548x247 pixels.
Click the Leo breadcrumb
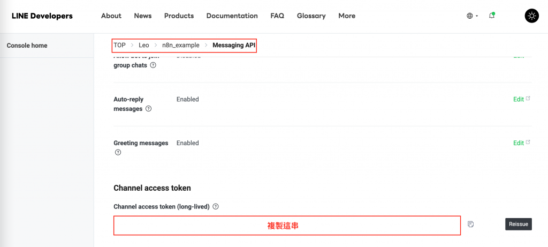pyautogui.click(x=143, y=45)
